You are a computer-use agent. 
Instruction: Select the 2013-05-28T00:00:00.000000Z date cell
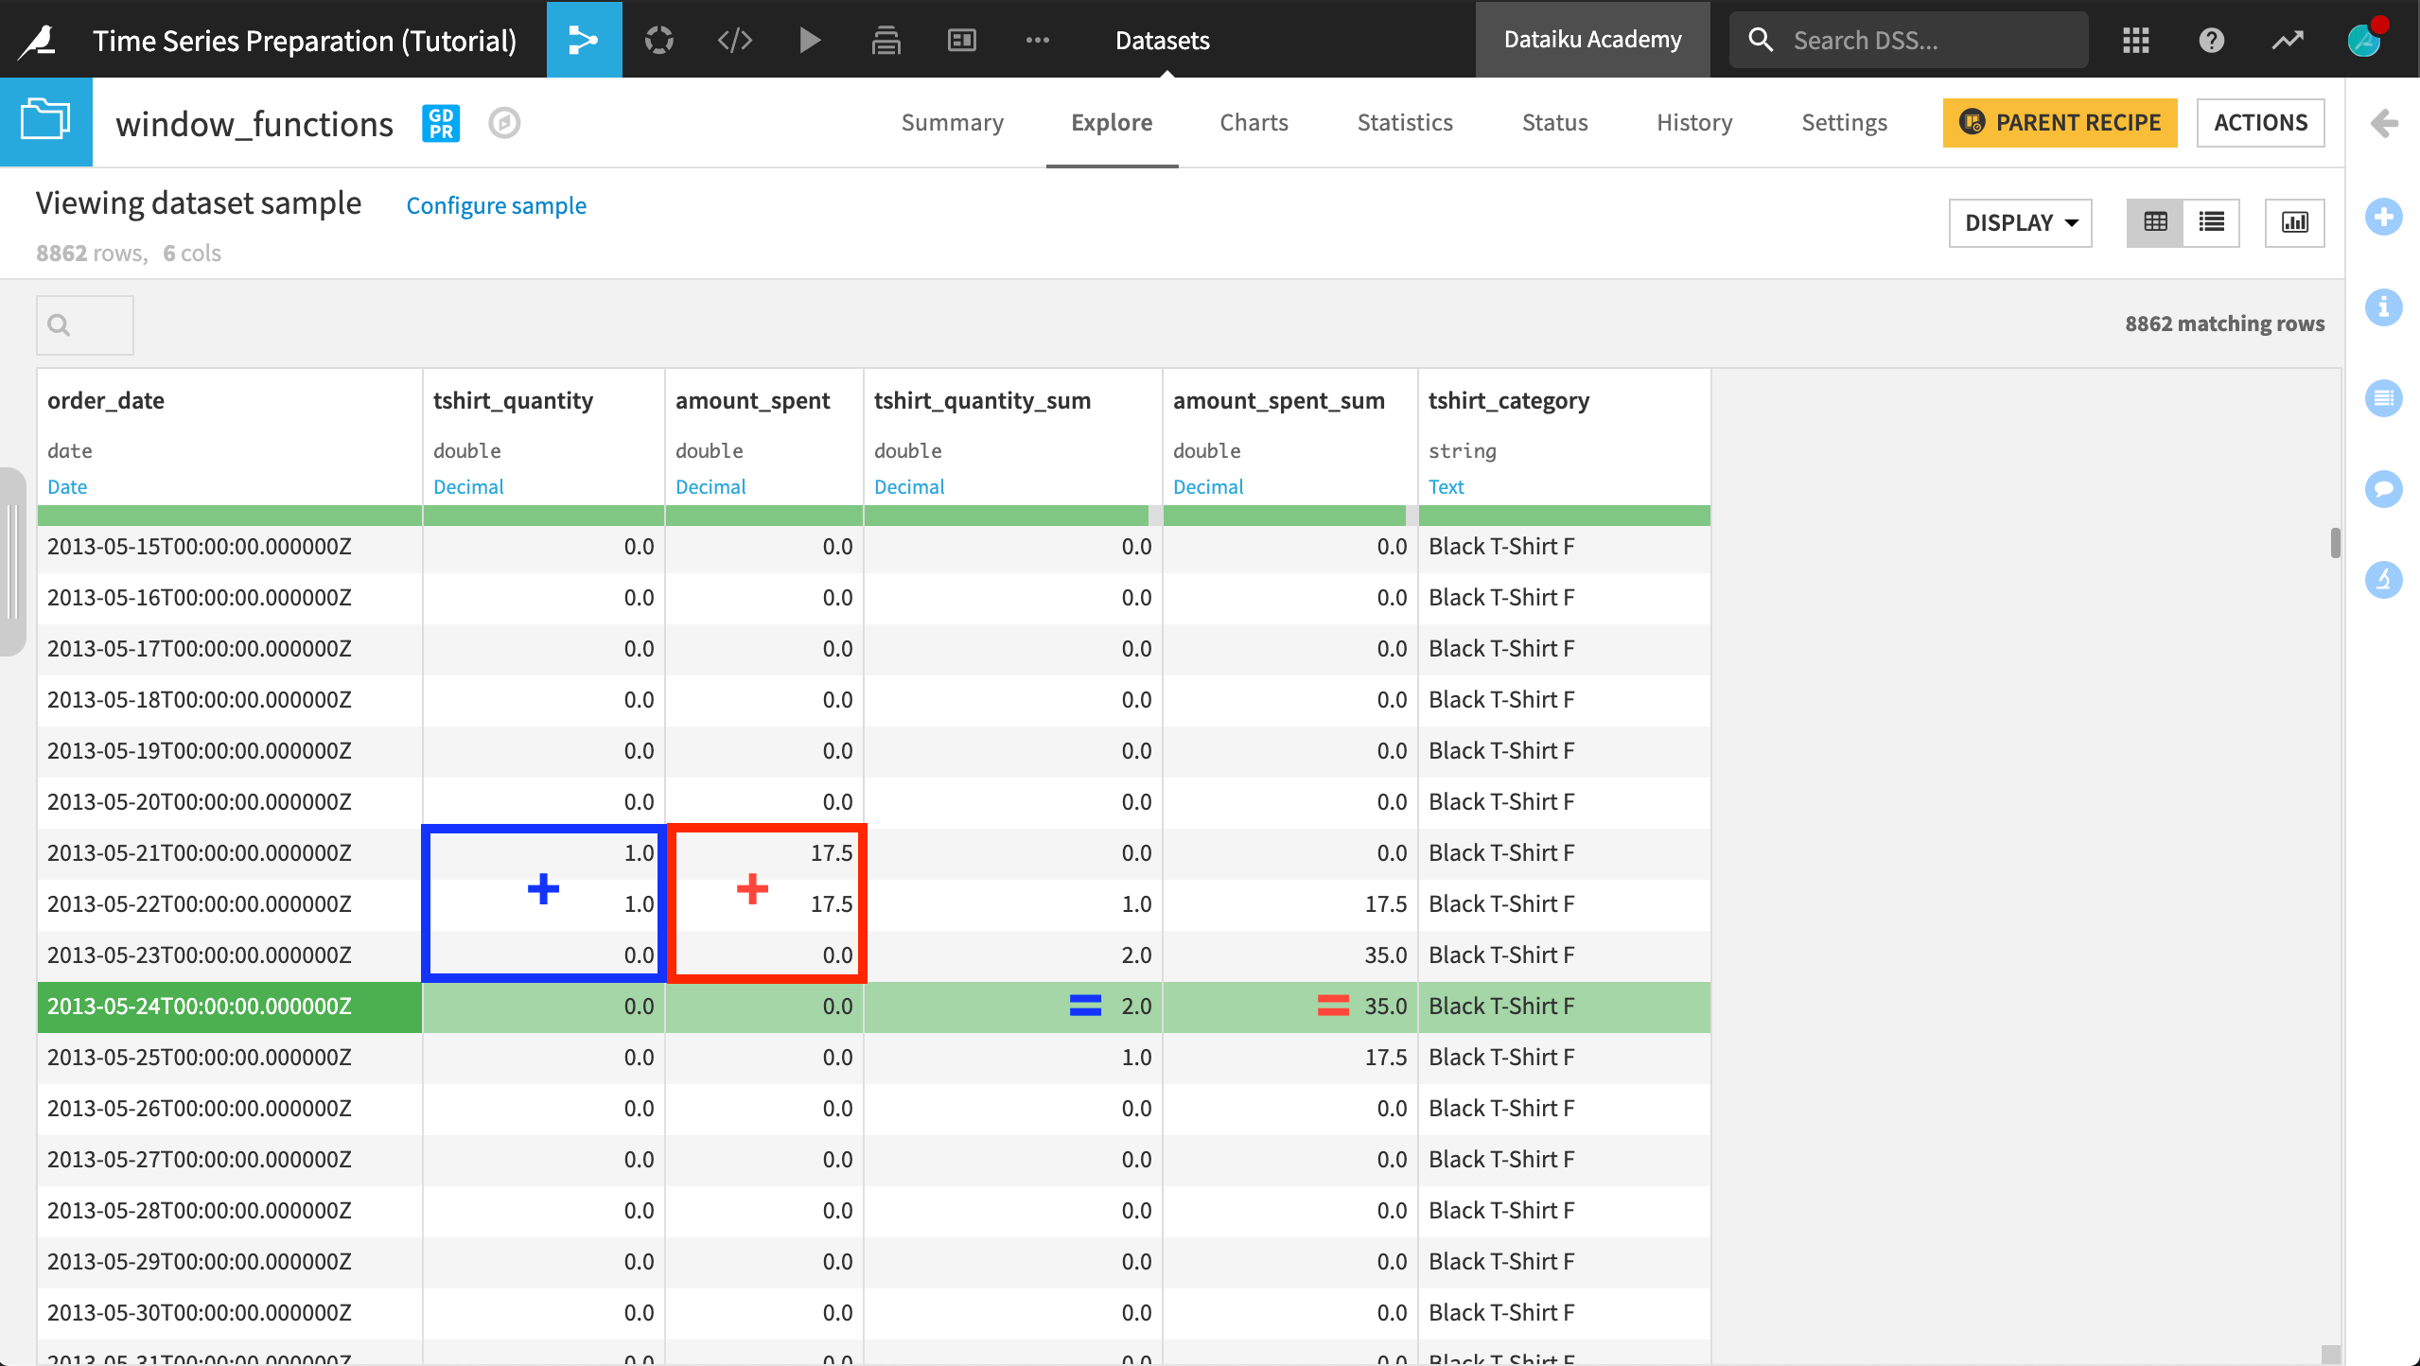[229, 1211]
